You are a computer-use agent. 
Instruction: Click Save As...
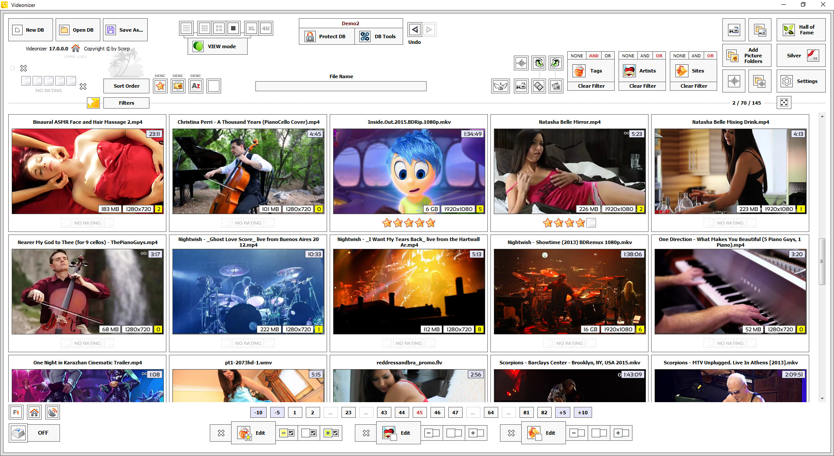[125, 30]
